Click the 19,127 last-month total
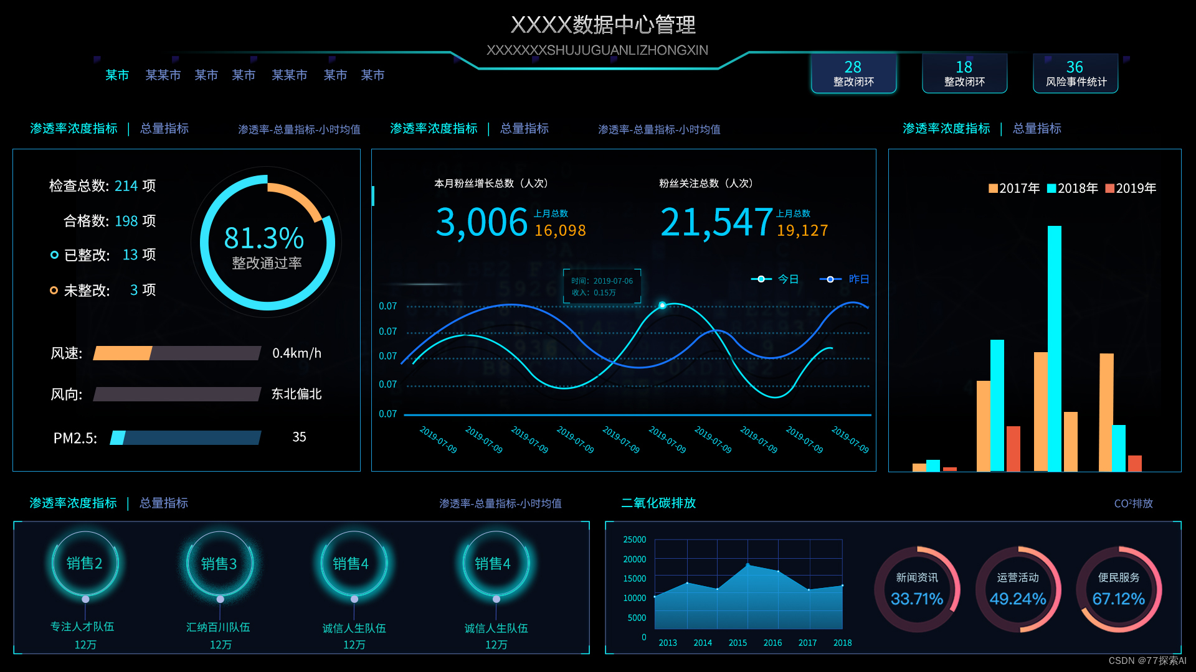Image resolution: width=1196 pixels, height=672 pixels. click(x=802, y=231)
